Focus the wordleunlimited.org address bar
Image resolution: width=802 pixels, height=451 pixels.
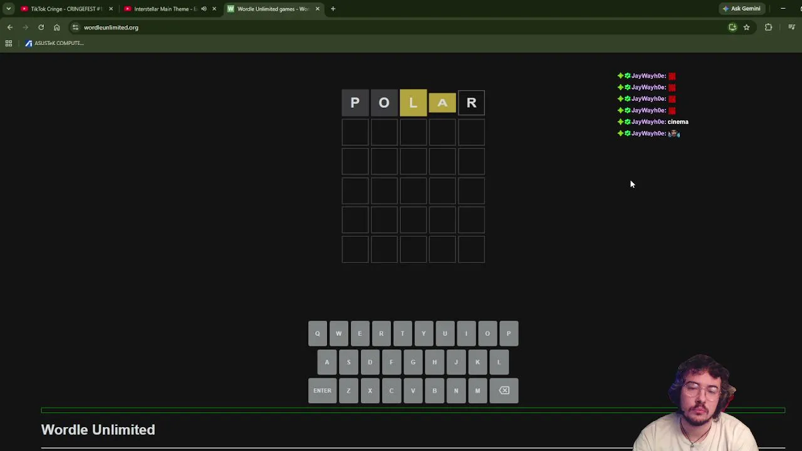point(401,27)
